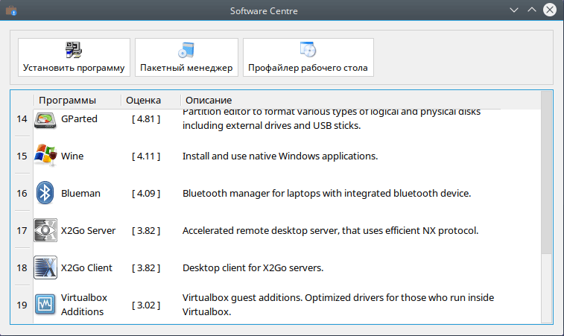This screenshot has height=336, width=564.
Task: Minimize the Software Centre window
Action: (514, 10)
